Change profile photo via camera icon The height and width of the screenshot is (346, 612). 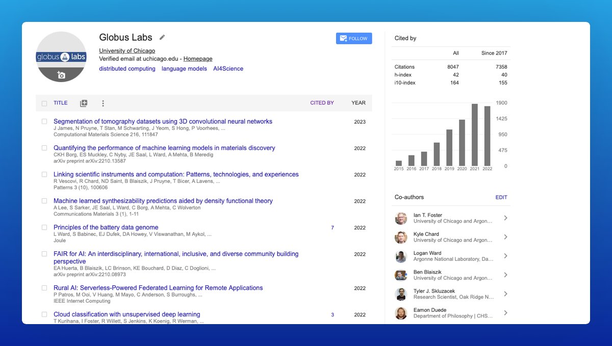pos(61,75)
